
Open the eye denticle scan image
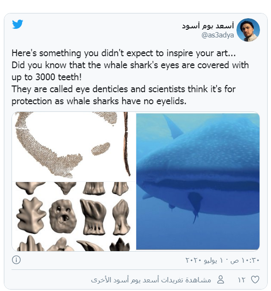click(x=73, y=182)
